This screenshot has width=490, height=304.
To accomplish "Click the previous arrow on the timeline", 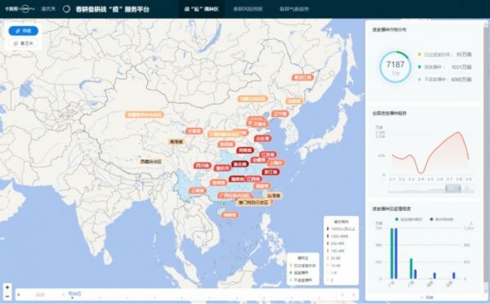I will (x=63, y=294).
